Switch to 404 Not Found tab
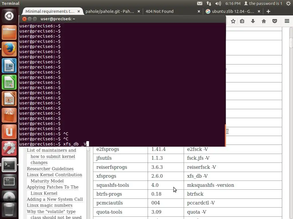 [160, 11]
